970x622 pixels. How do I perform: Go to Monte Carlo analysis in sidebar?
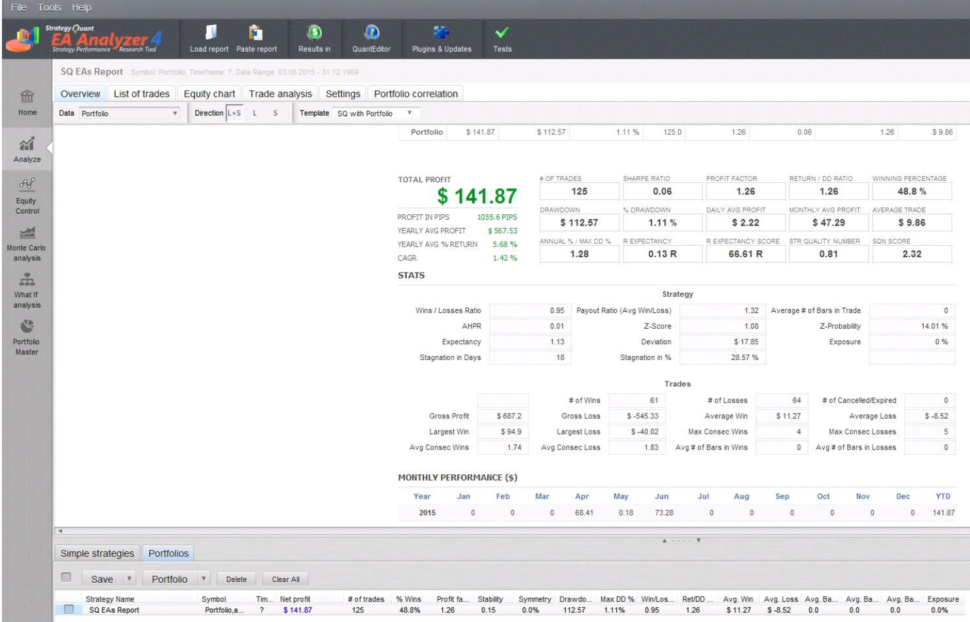click(27, 244)
